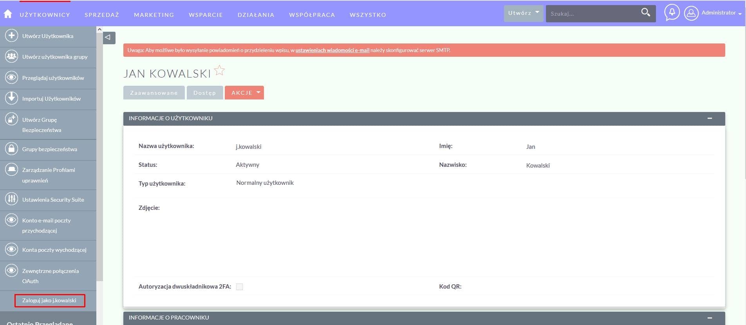Click Przeglądaj użytkowników sidebar link

[53, 78]
